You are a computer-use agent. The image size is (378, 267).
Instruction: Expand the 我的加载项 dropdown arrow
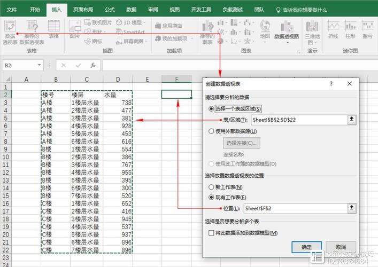click(x=192, y=38)
